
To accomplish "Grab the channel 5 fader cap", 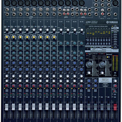I will pos(34,107).
